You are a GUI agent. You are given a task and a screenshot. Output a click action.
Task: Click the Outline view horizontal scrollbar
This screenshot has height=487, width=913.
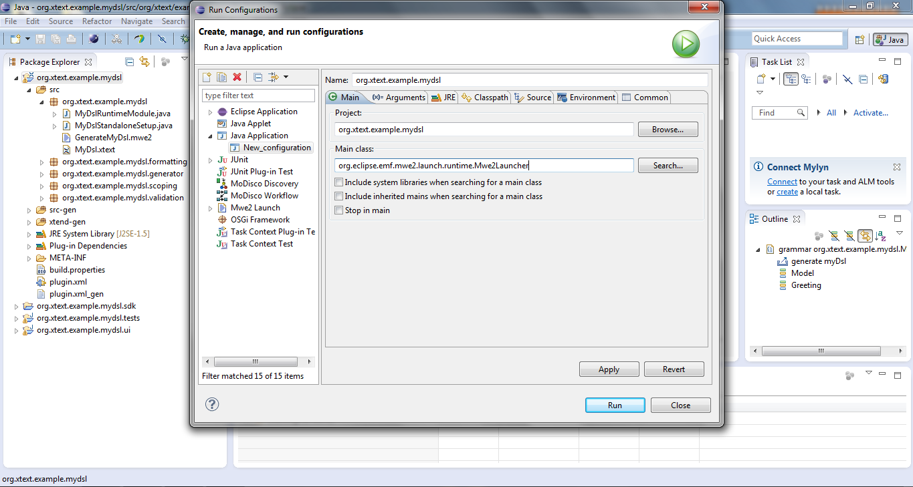[828, 351]
